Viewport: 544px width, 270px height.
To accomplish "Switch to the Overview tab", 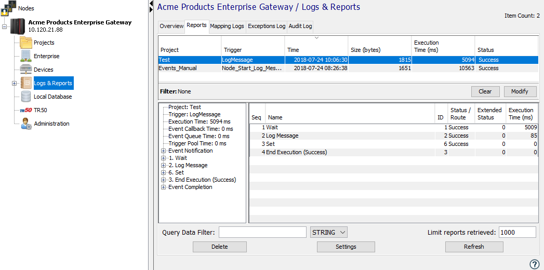I will tap(171, 26).
